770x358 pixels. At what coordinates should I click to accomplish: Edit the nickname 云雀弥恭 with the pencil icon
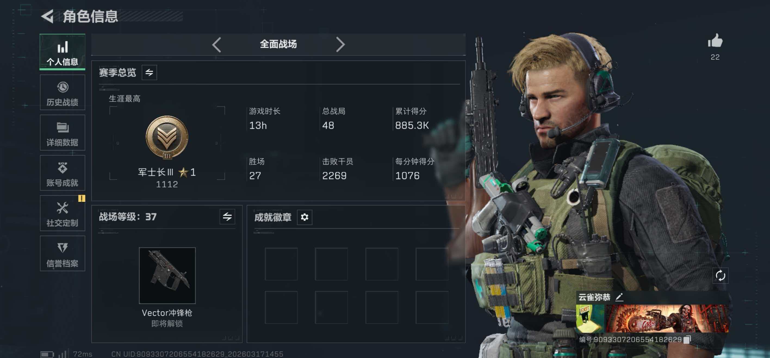619,297
